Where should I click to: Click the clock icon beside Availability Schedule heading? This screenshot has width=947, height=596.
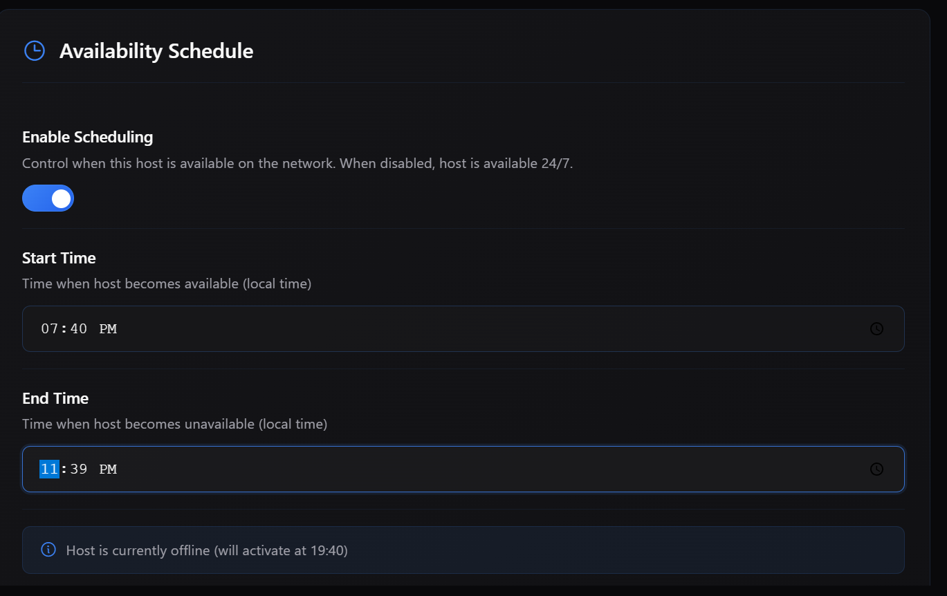point(34,50)
